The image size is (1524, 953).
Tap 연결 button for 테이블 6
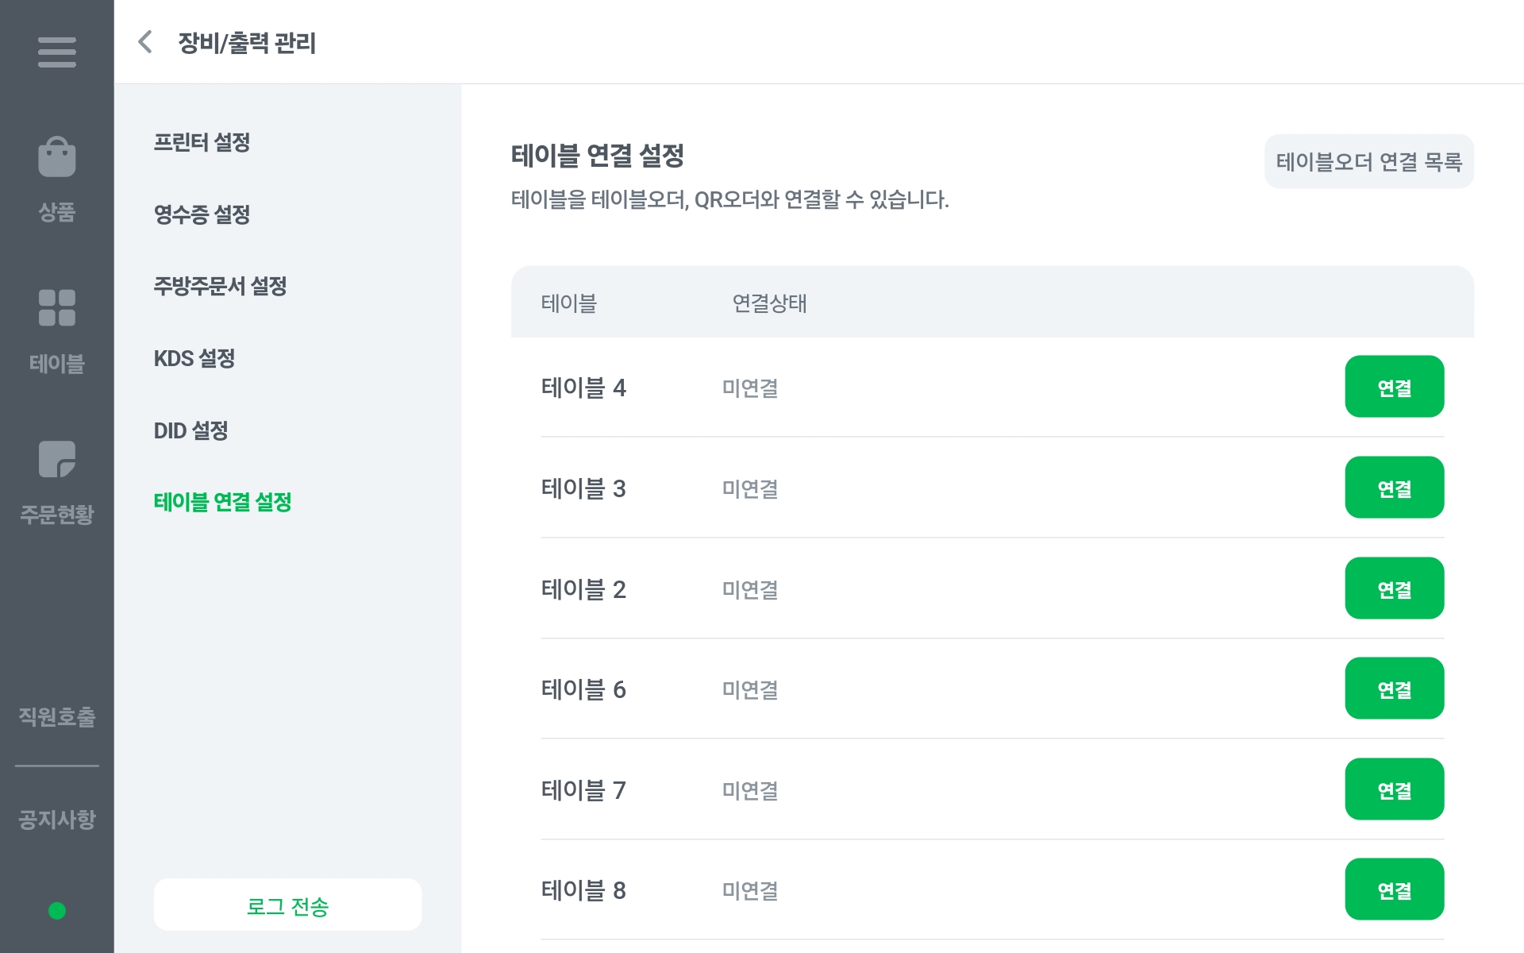1394,689
